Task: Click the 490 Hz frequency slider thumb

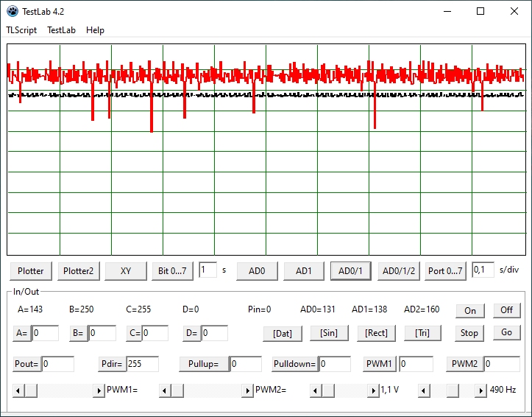Action: pos(453,390)
